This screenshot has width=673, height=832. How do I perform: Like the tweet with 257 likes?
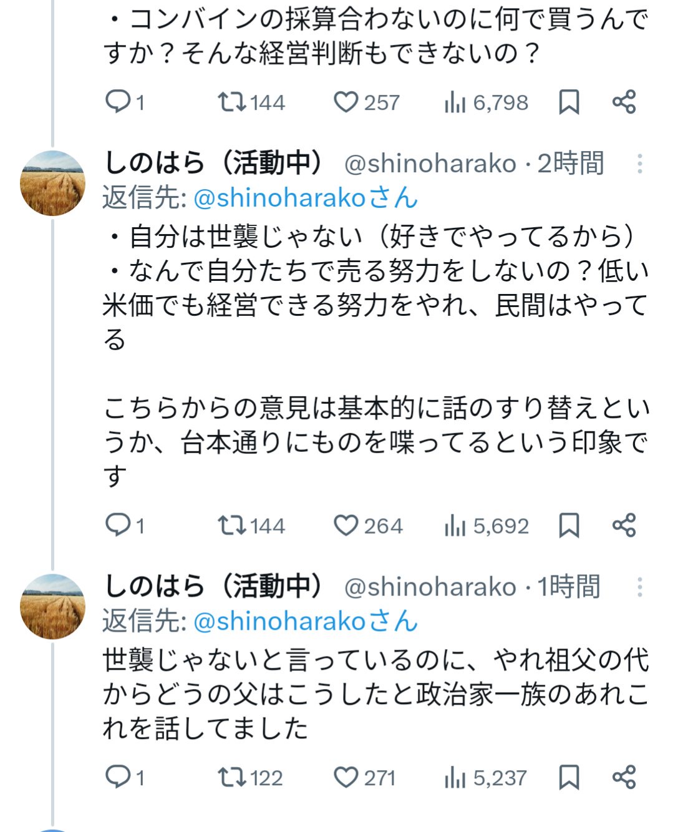tap(346, 102)
